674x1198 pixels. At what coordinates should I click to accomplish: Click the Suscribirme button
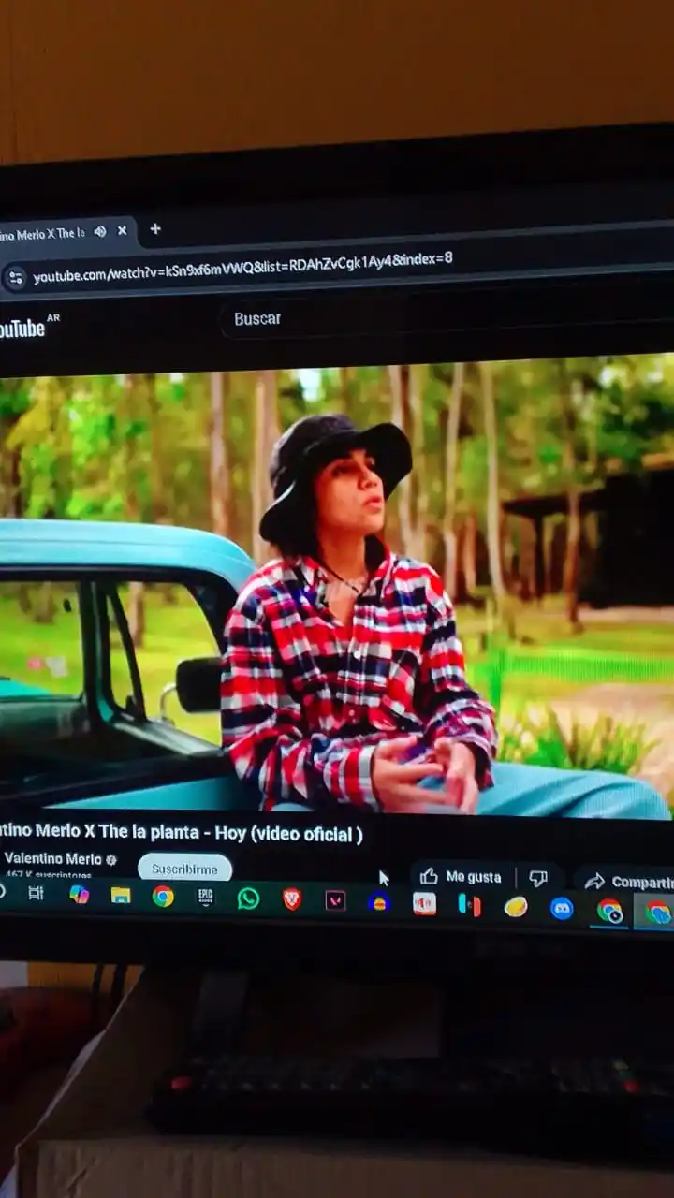[x=184, y=869]
